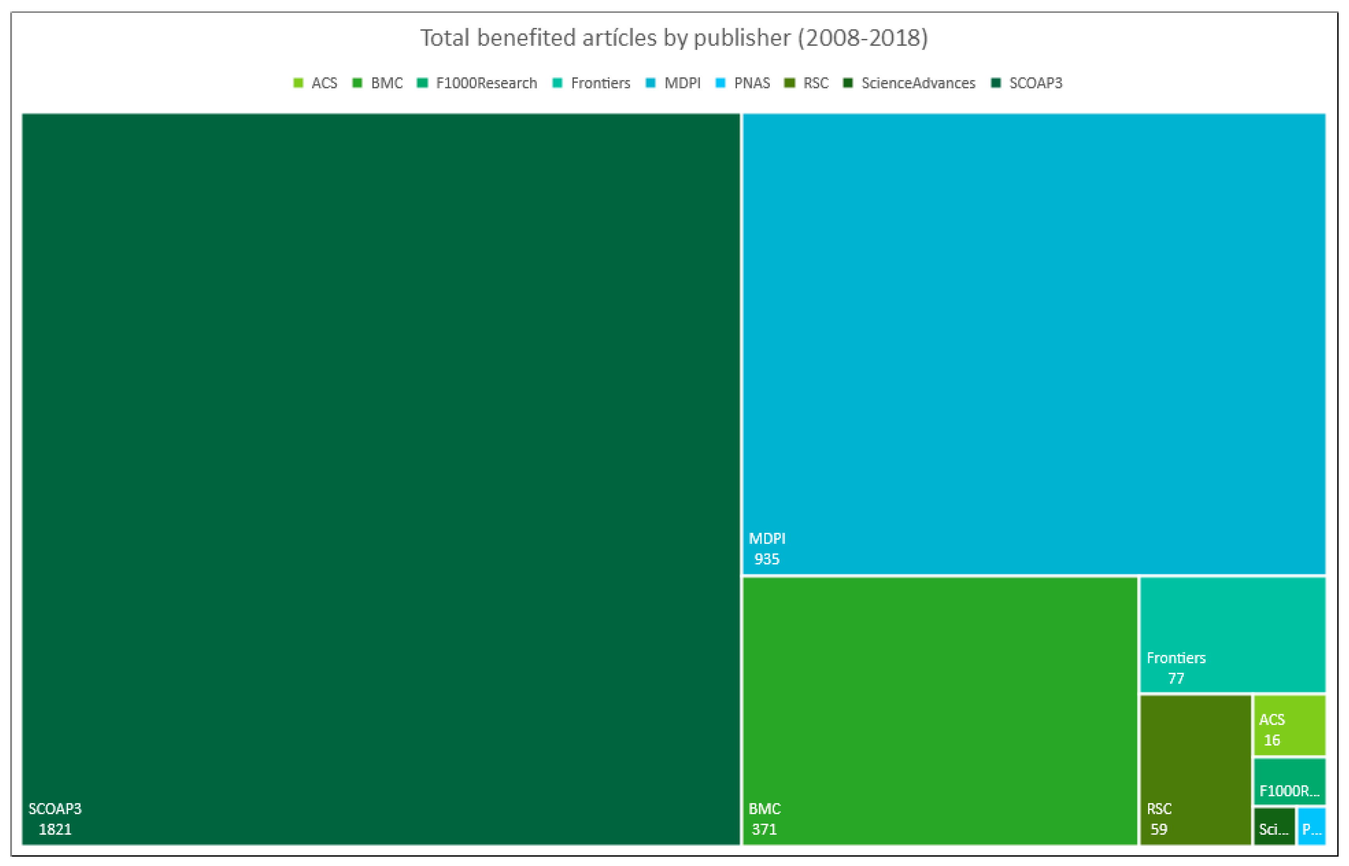This screenshot has height=866, width=1349.
Task: Click the ScienceAdvances legend label text
Action: 918,83
